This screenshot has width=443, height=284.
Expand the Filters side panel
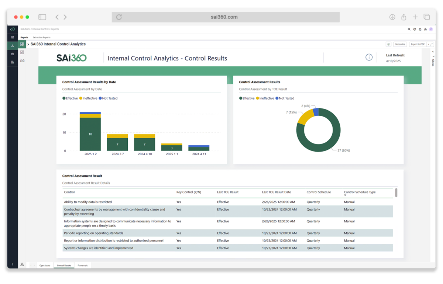[x=433, y=61]
